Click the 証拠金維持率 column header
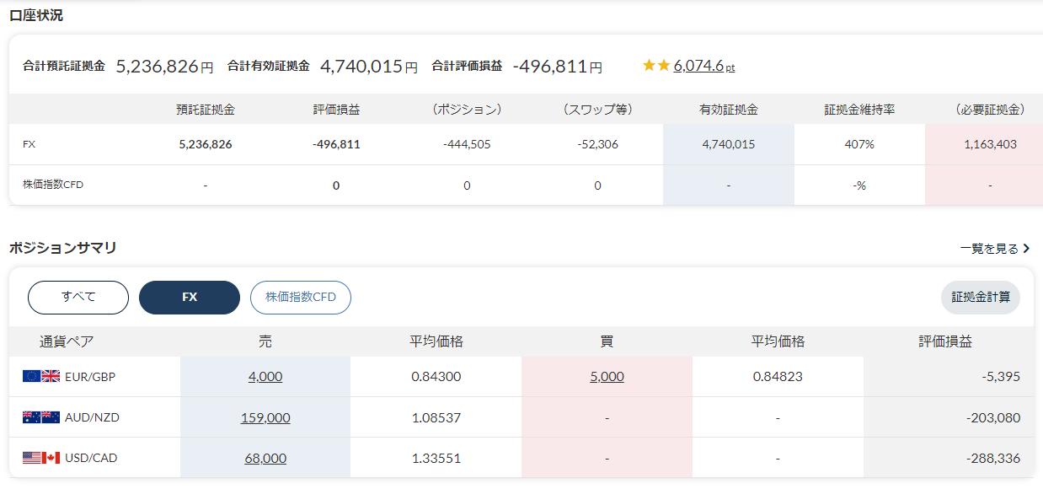Image resolution: width=1043 pixels, height=489 pixels. tap(859, 110)
